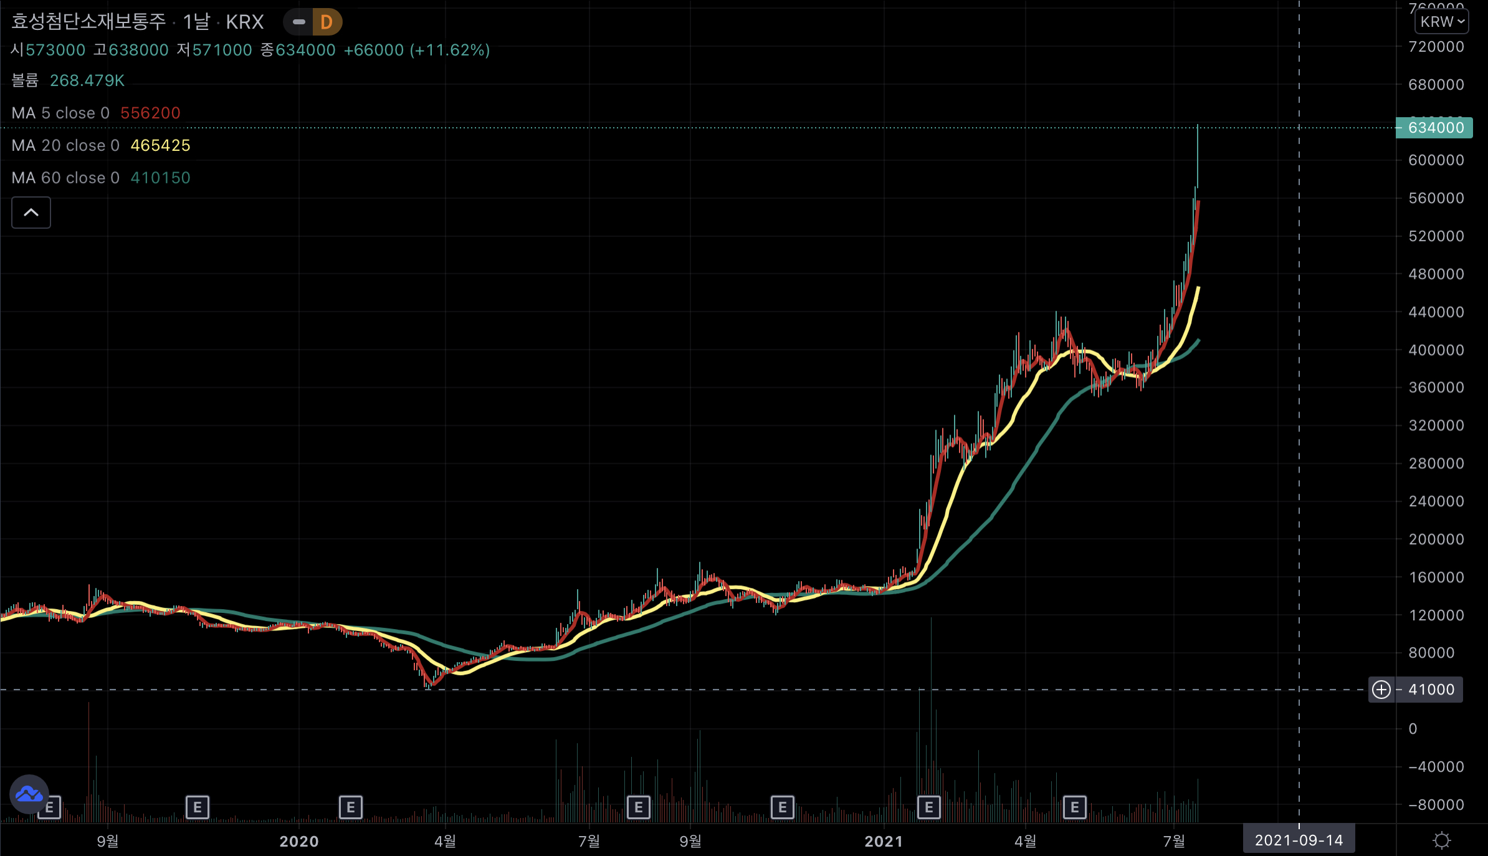
Task: Collapse the indicator legend with chevron button
Action: [31, 213]
